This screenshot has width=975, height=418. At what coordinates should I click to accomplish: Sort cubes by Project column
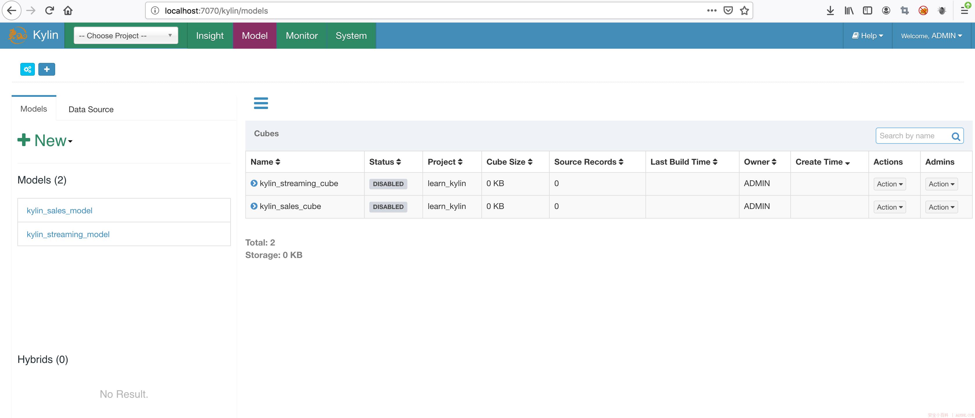(x=445, y=162)
